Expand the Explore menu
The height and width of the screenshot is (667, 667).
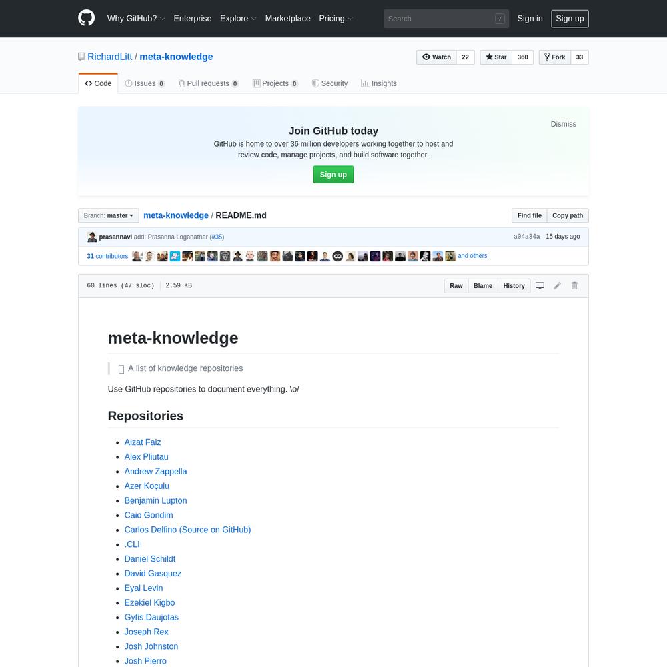pos(238,18)
